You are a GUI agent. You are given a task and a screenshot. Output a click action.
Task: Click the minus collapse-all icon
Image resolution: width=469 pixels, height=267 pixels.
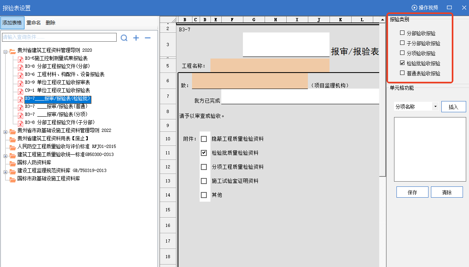[x=148, y=38]
